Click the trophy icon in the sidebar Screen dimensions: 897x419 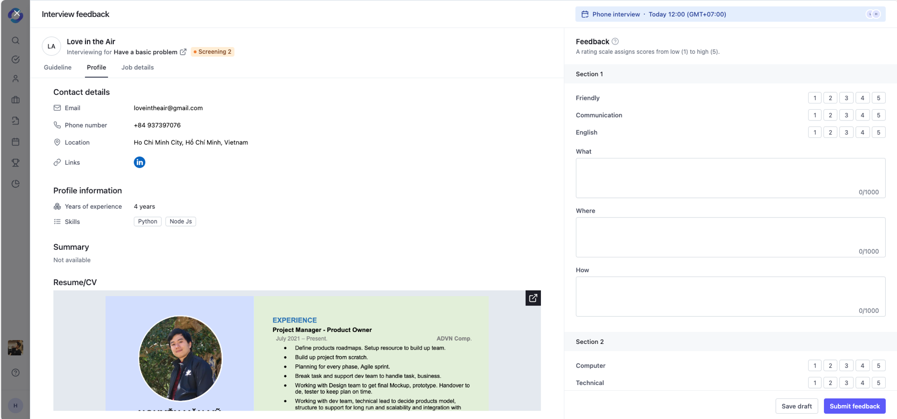click(16, 163)
